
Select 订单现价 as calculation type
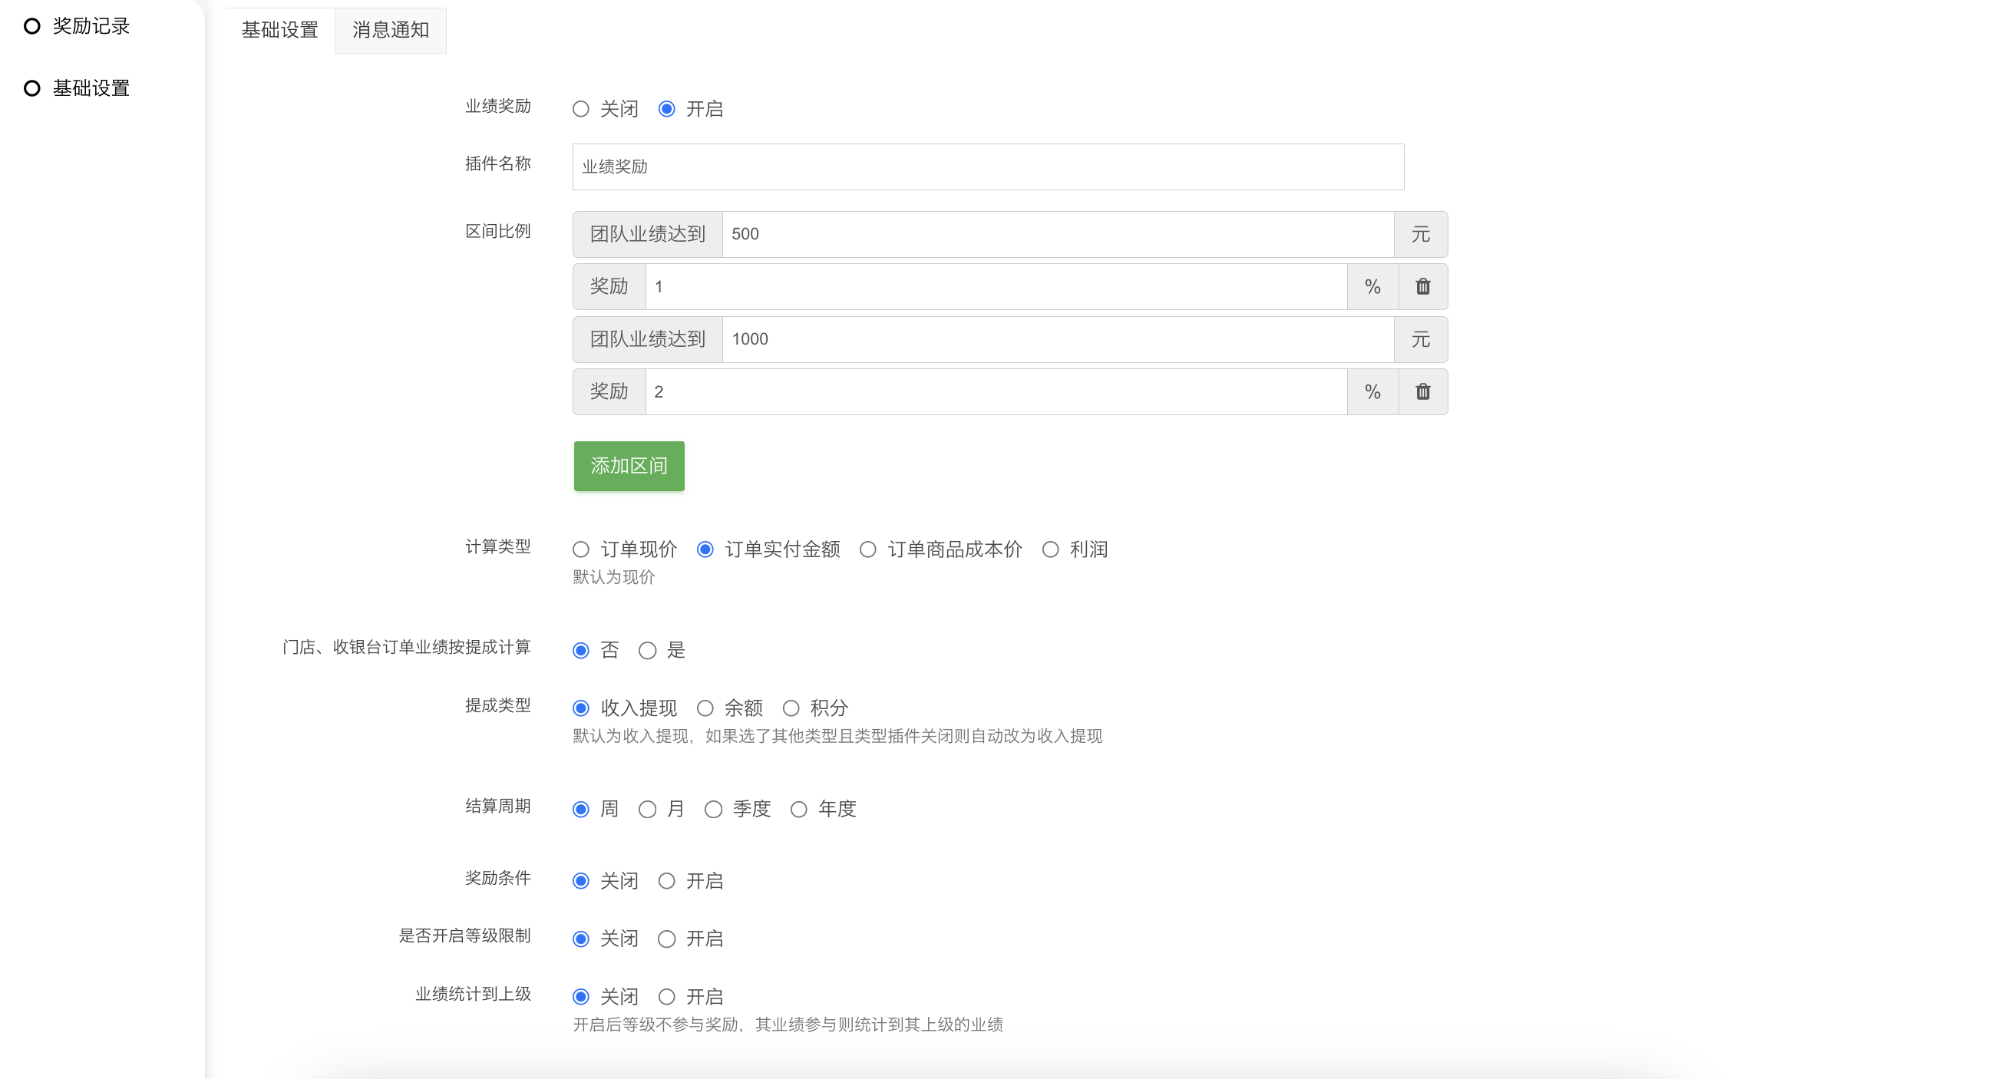click(x=581, y=550)
